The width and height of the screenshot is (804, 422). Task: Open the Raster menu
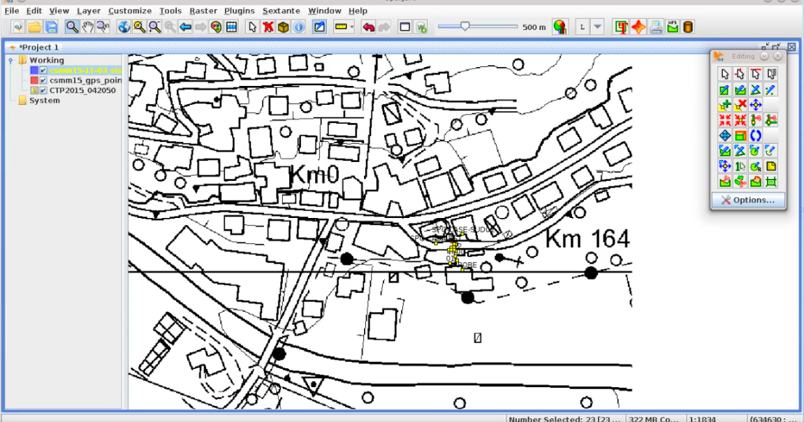203,10
